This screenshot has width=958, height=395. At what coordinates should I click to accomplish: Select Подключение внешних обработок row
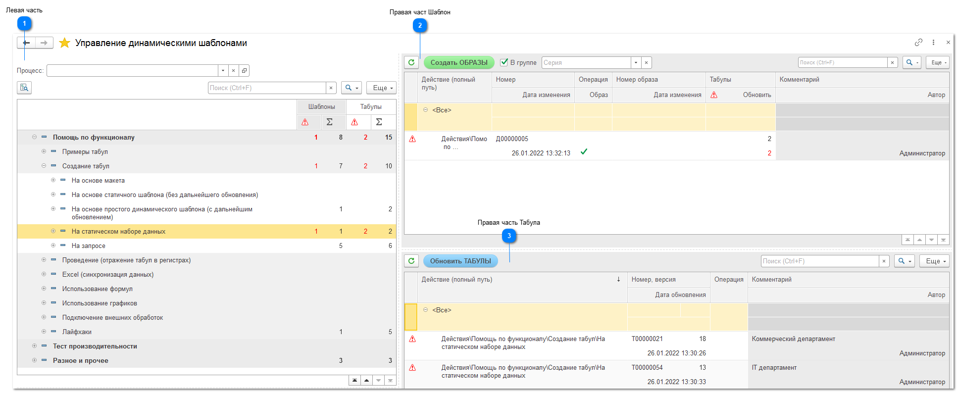tap(206, 317)
